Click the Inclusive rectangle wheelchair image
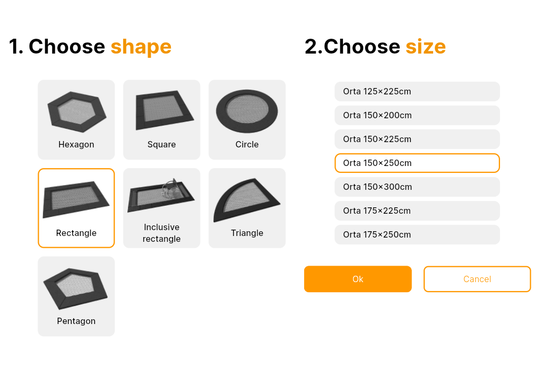This screenshot has width=560, height=385. coord(161,196)
